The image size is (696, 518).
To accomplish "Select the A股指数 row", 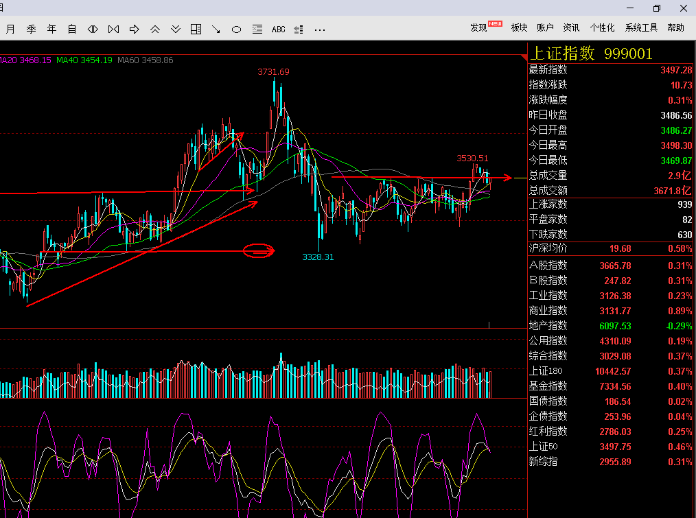I will click(x=610, y=266).
